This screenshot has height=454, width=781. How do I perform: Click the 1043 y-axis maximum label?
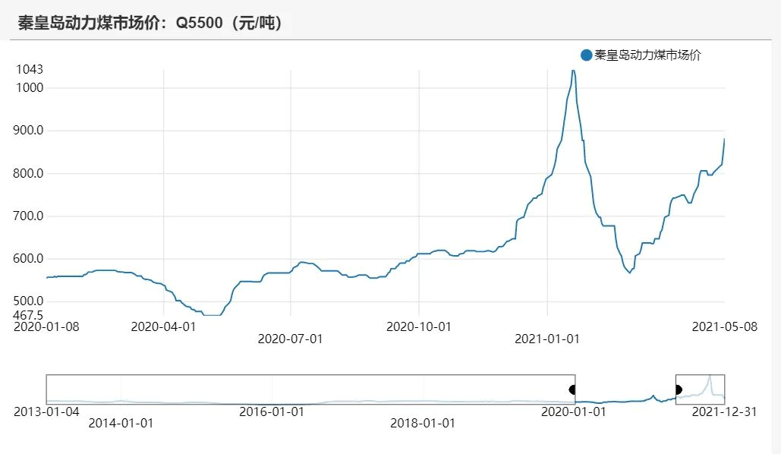click(x=30, y=69)
